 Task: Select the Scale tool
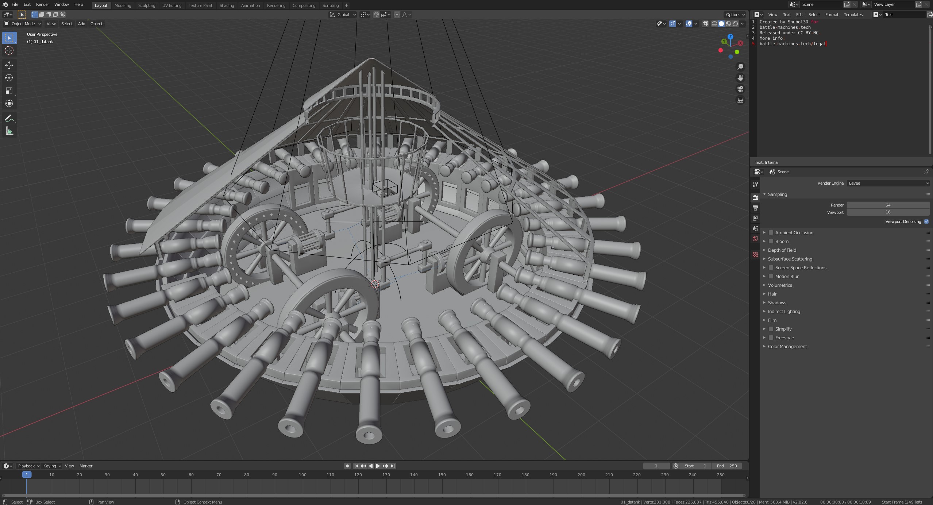(x=9, y=91)
